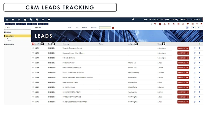Convert lead LE265 Cogri Asia Pacific
207x117 pixels.
[183, 92]
